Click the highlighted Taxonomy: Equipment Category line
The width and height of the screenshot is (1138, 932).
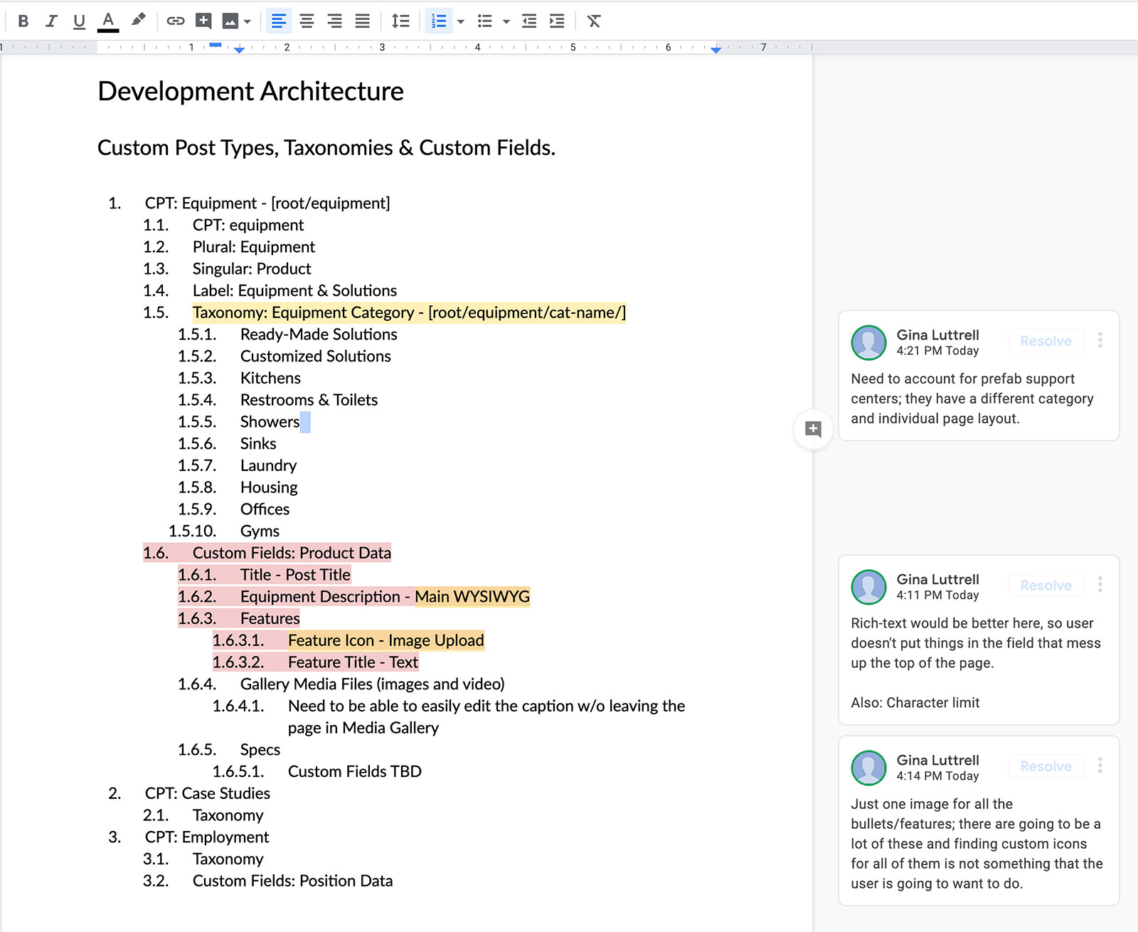(409, 312)
